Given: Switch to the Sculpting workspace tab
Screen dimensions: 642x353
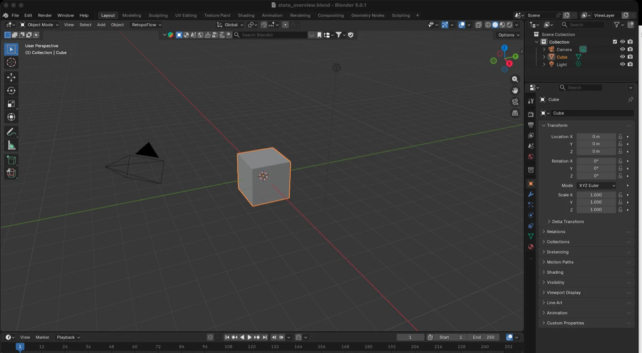Looking at the screenshot, I should point(158,15).
